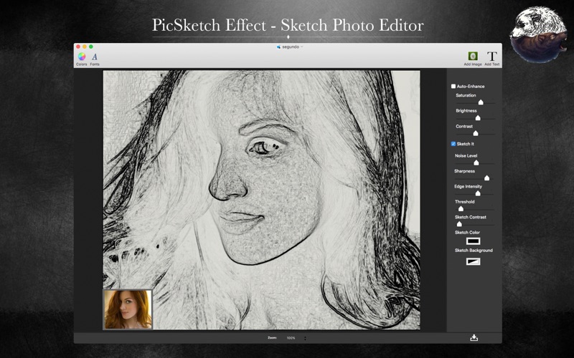Click the Threshold slider handle
The height and width of the screenshot is (358, 574).
coord(461,208)
